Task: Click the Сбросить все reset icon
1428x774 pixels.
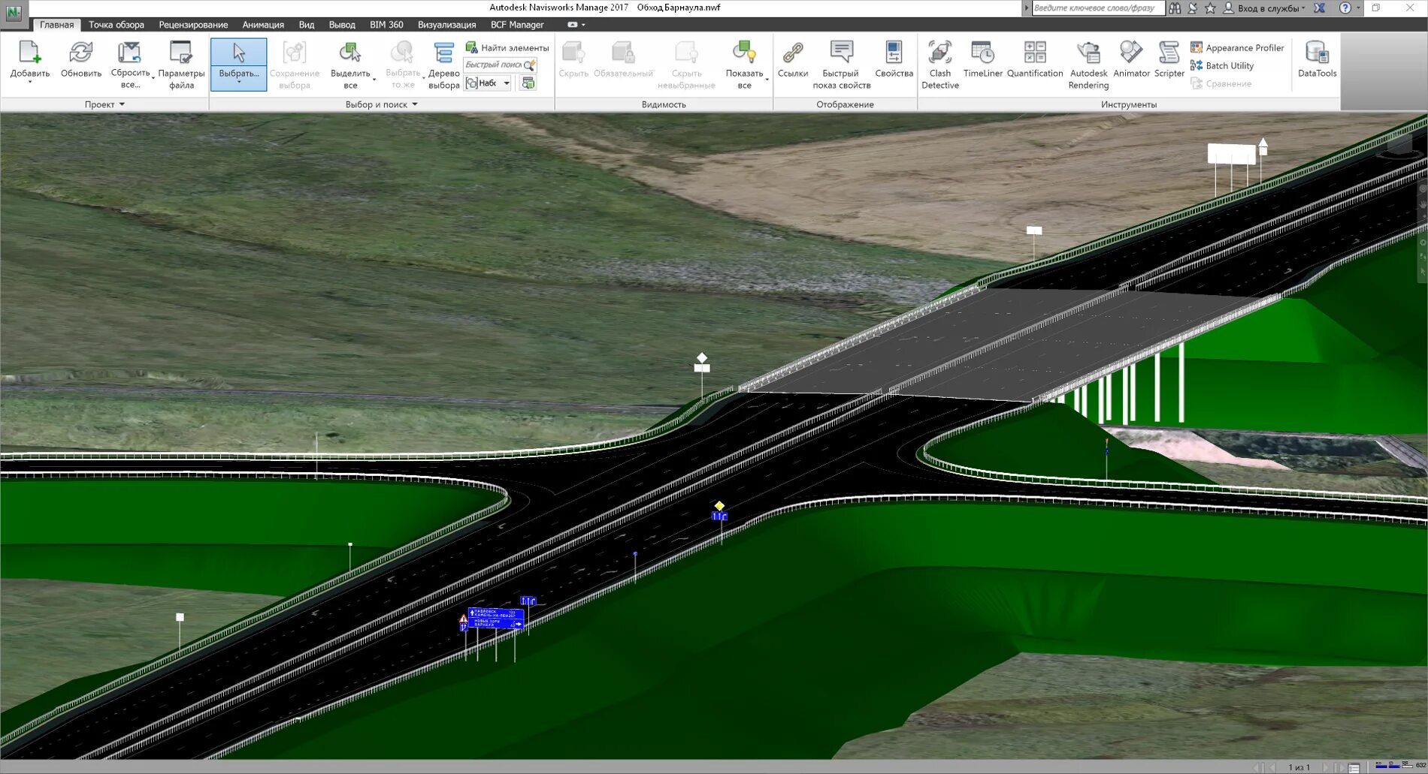Action: [129, 53]
